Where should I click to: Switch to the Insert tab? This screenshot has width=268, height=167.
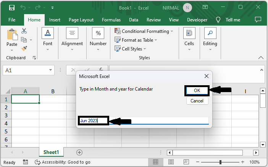(x=55, y=20)
